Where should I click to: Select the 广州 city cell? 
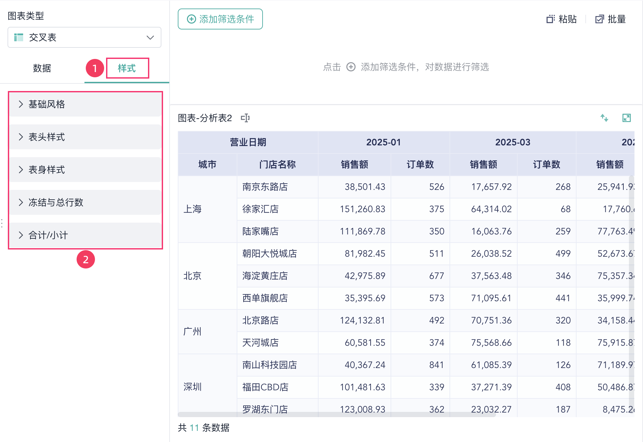(x=208, y=331)
